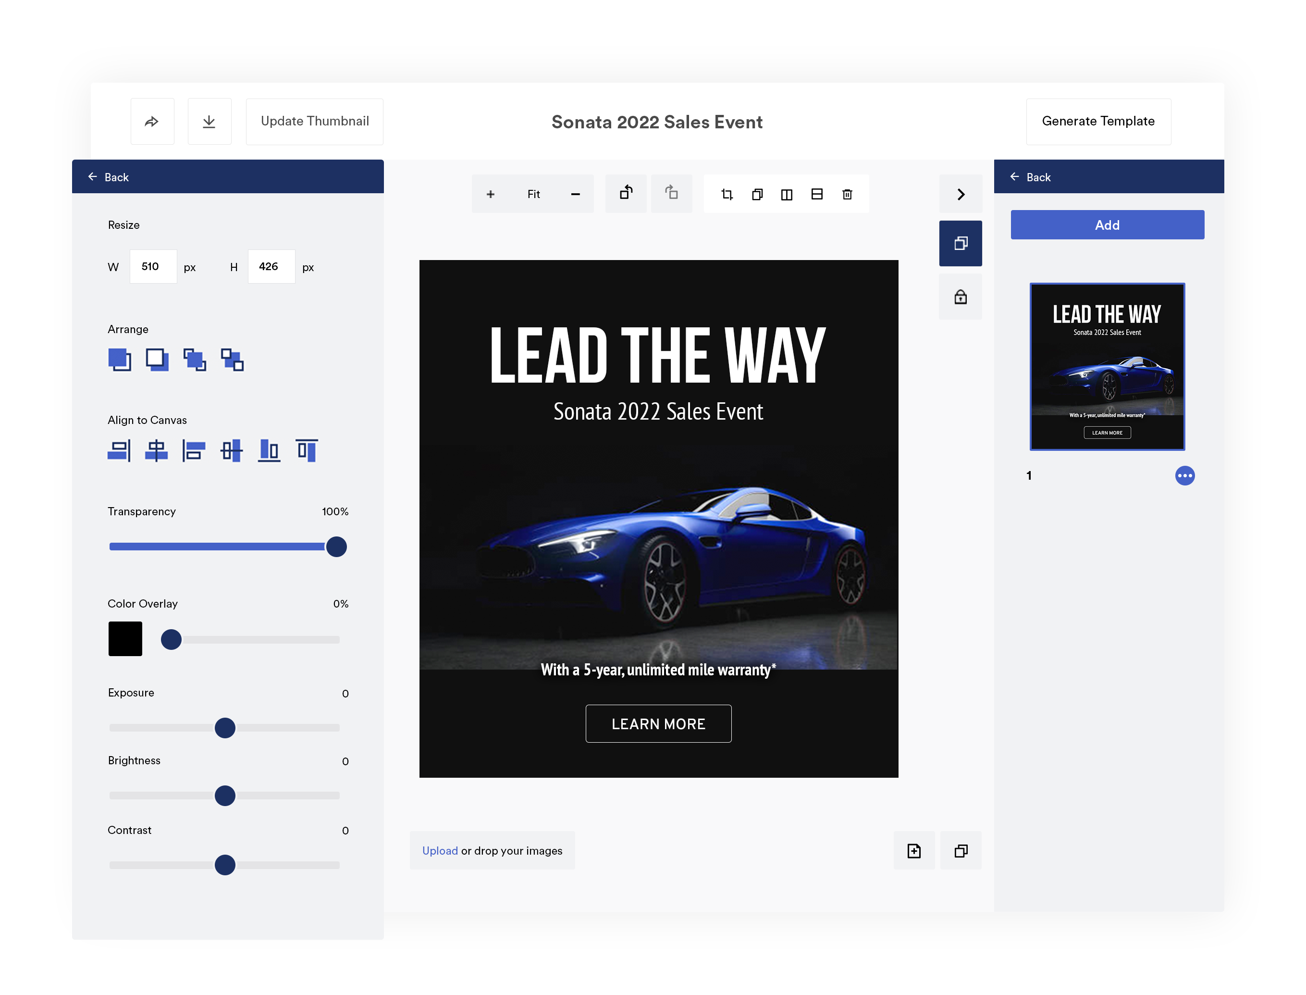Click the lock/unlock element icon
Image resolution: width=1306 pixels, height=995 pixels.
(x=960, y=293)
